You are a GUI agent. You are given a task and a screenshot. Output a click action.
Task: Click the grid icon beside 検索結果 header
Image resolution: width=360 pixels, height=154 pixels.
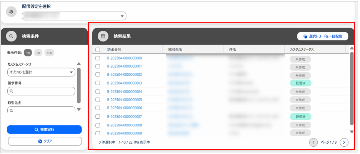click(103, 36)
